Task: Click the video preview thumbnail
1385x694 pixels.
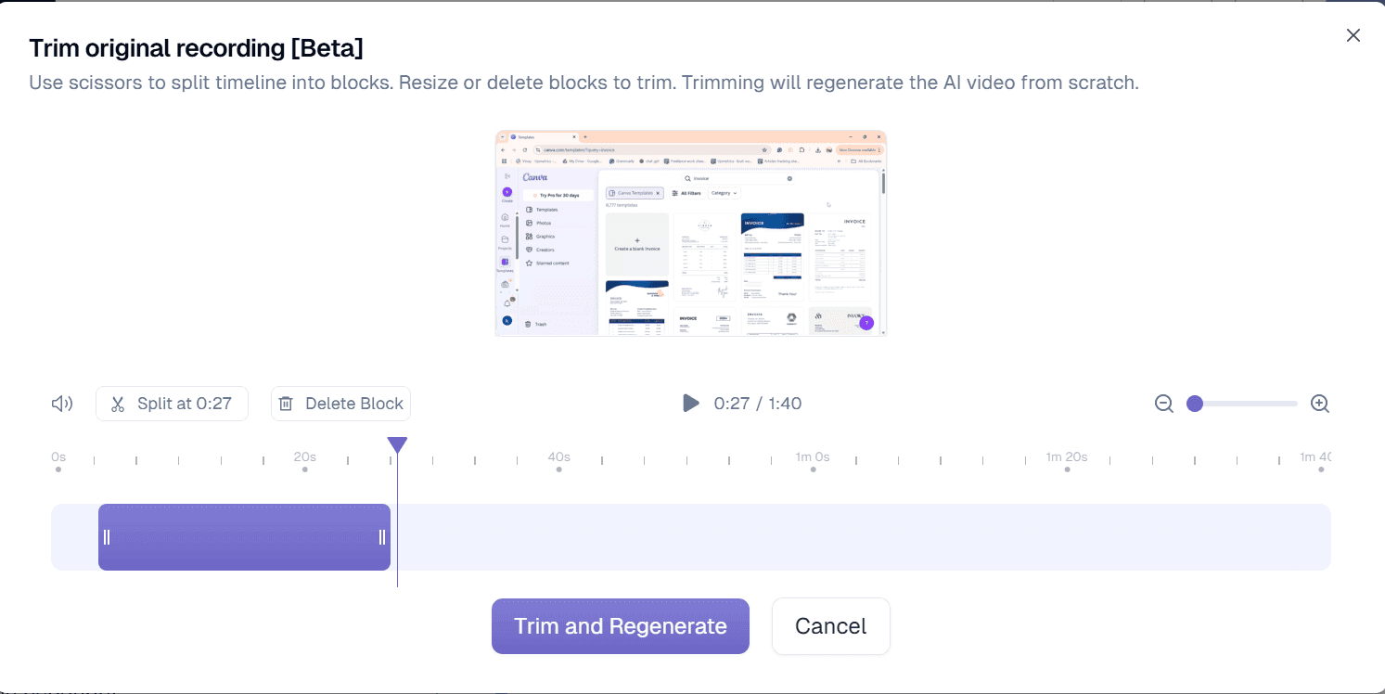Action: point(690,234)
